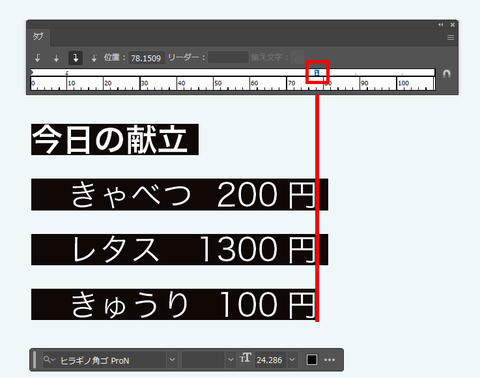Open the Tabs panel hamburger menu
This screenshot has height=378, width=480.
click(450, 38)
